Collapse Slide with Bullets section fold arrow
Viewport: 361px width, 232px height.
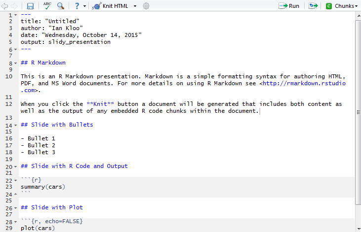[x=16, y=126]
